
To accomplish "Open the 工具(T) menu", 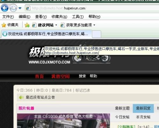I will (x=78, y=17).
